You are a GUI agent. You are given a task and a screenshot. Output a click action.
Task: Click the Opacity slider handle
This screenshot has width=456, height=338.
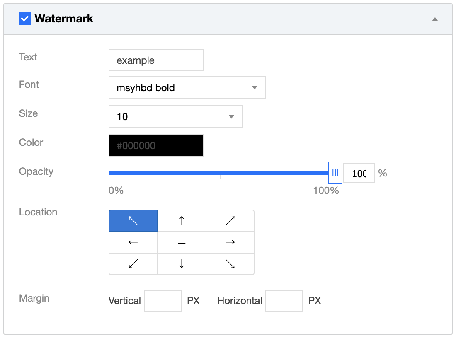(335, 173)
